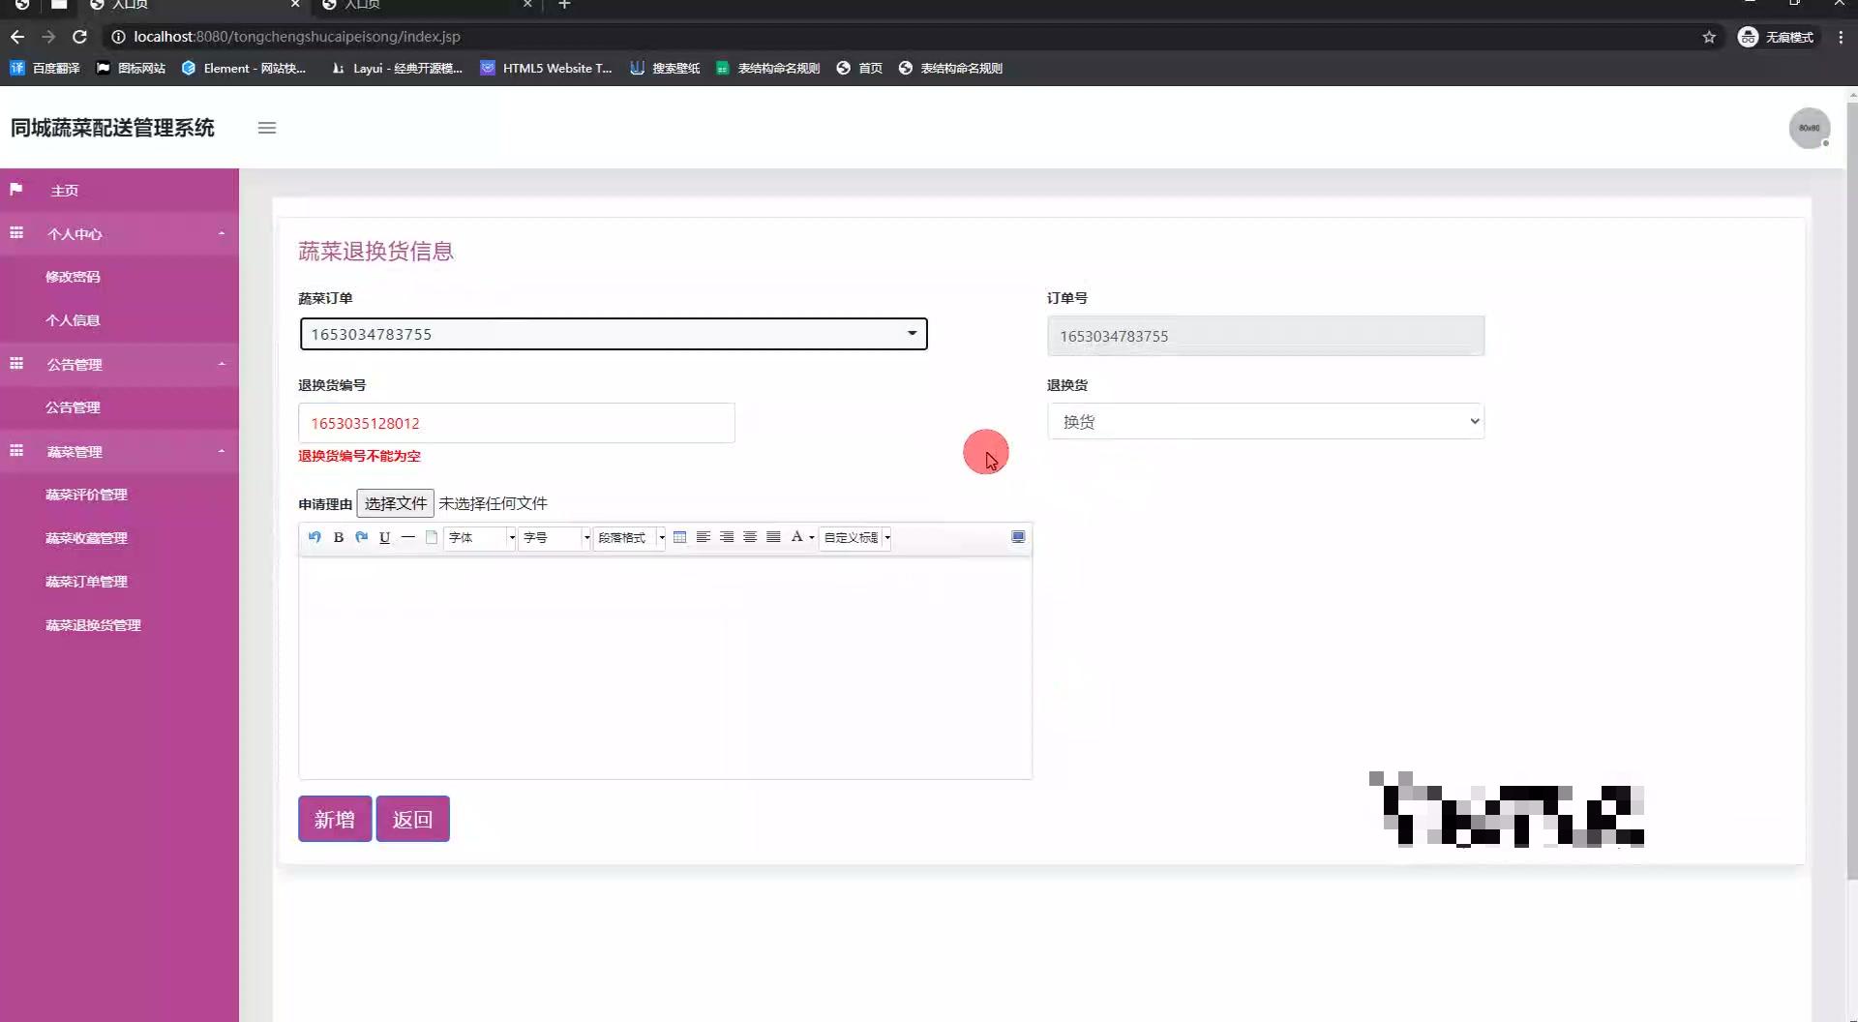Screen dimensions: 1858x1022
Task: Click the undo icon in the editor toolbar
Action: click(315, 537)
